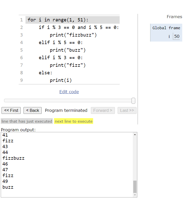Image resolution: width=184 pixels, height=199 pixels.
Task: Click the program output scrollbar thumb
Action: tap(135, 187)
